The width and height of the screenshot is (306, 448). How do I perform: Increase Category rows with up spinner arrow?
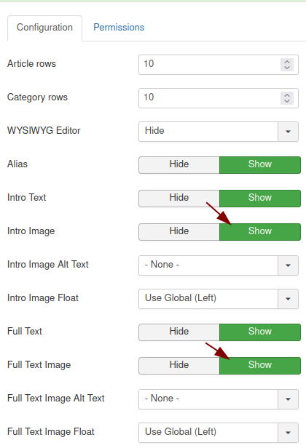(287, 95)
